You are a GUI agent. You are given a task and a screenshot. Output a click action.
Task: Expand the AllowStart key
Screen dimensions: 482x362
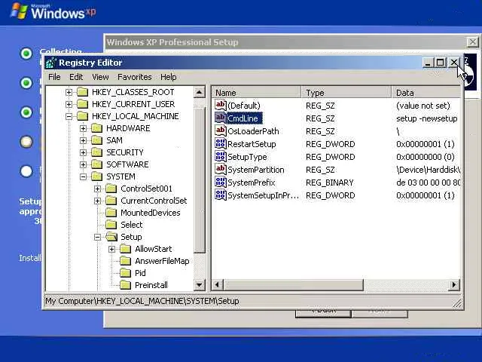(112, 249)
